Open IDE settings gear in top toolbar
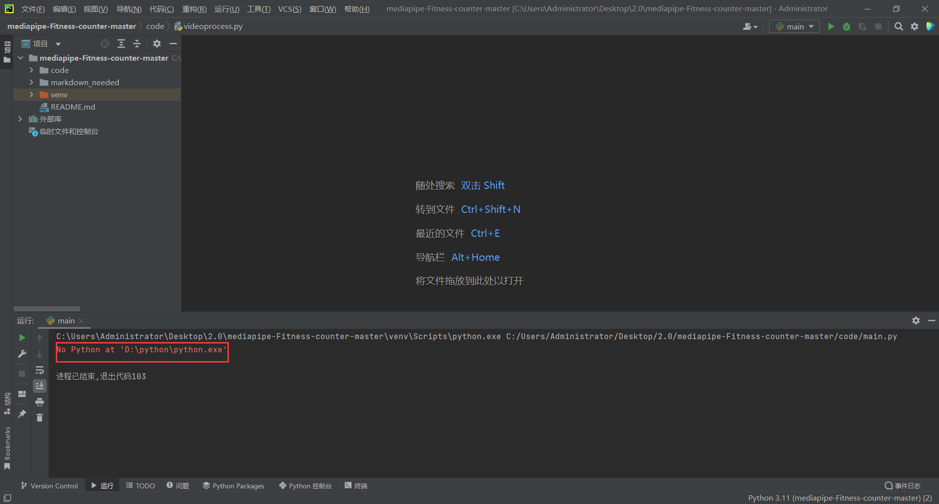This screenshot has height=504, width=939. (915, 26)
